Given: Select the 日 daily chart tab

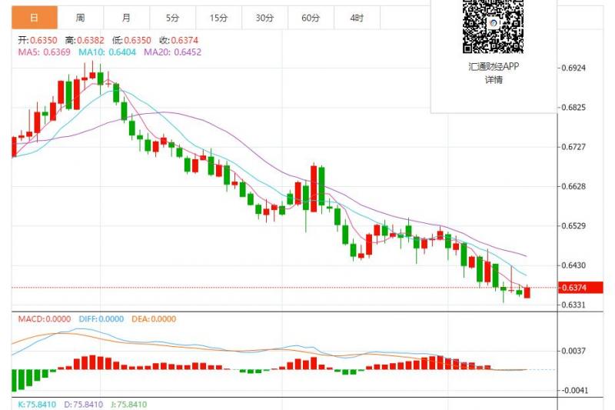Looking at the screenshot, I should pyautogui.click(x=35, y=18).
